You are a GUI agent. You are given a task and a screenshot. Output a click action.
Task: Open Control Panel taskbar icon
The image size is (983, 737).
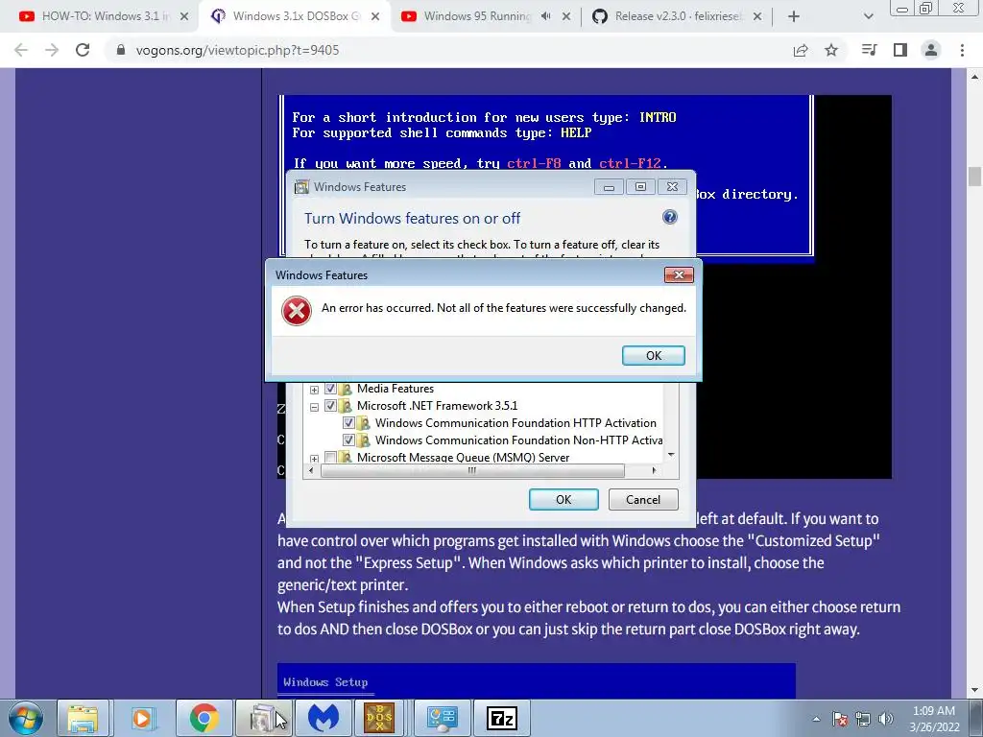coord(442,718)
